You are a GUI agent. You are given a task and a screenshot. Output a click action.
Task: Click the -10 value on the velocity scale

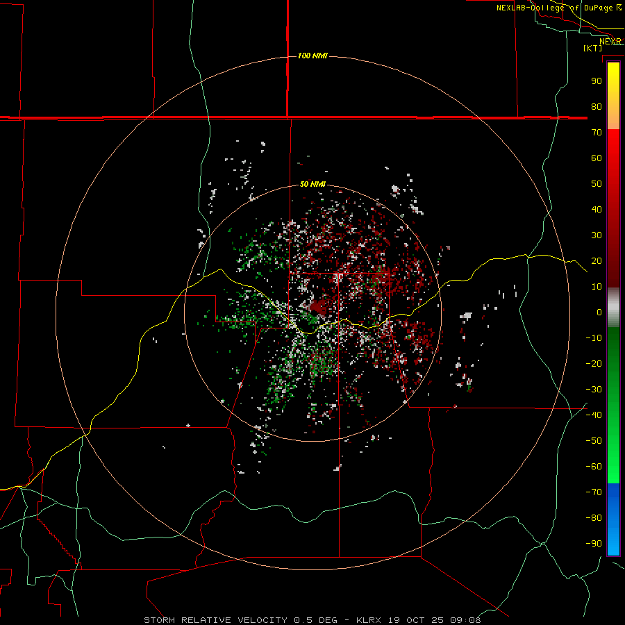point(594,338)
